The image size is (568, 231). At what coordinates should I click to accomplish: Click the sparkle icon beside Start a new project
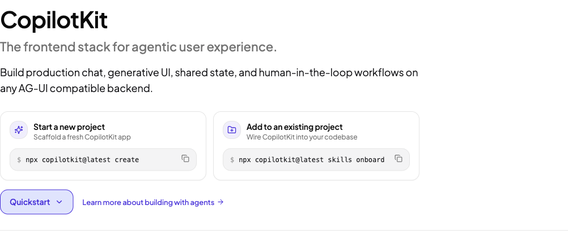click(19, 130)
